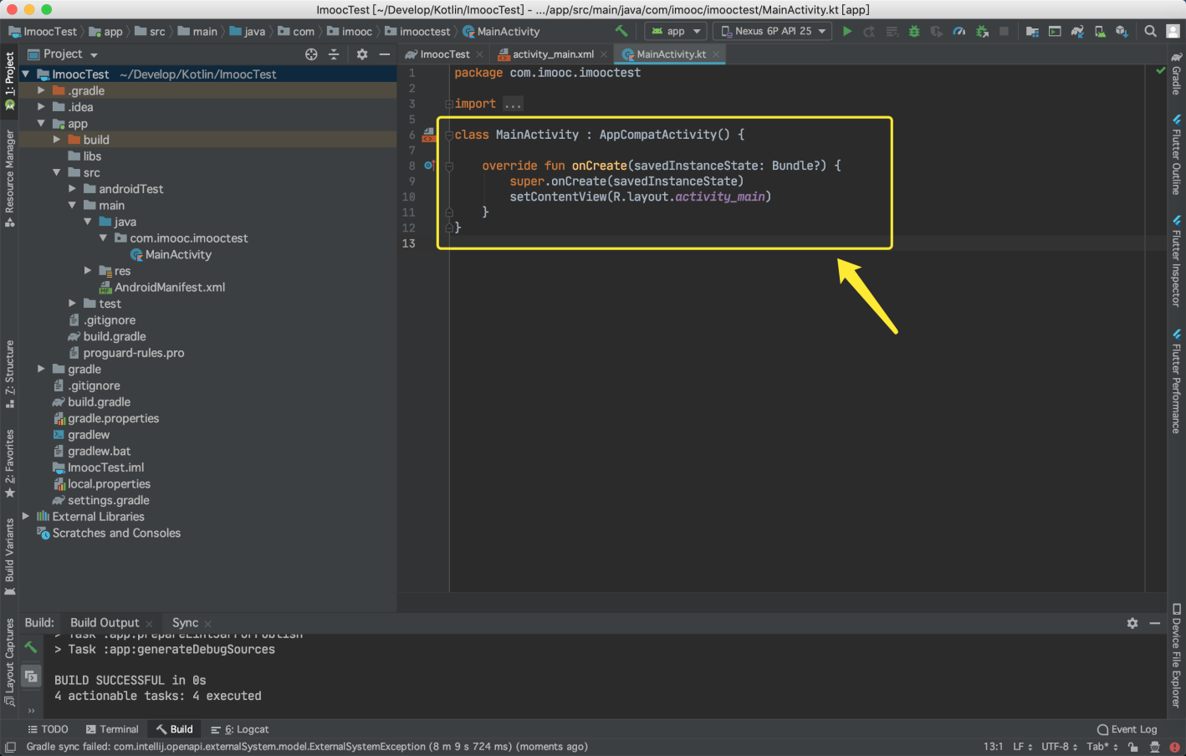Open AVD Manager icon

(x=1100, y=31)
